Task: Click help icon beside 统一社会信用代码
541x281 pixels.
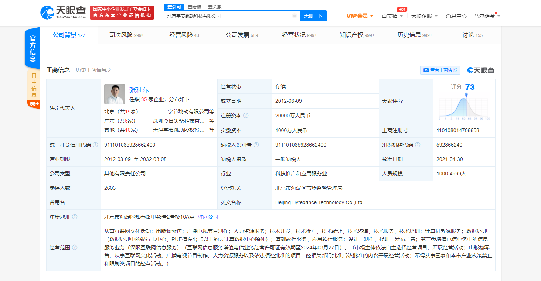Action: click(95, 145)
